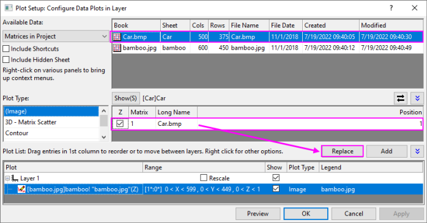The height and width of the screenshot is (223, 427).
Task: Click the bamboo image plot icon in Plot List
Action: [21, 189]
